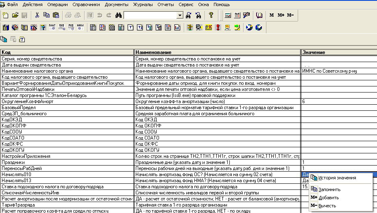377x213 pixels.
Task: Open the Журналы menu
Action: (143, 4)
